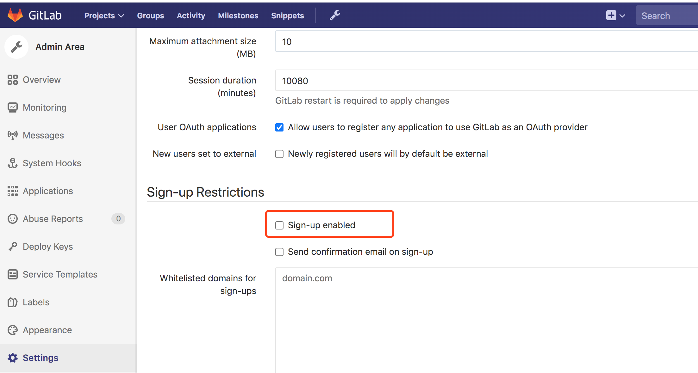
Task: Open the plus new-item dropdown
Action: click(615, 15)
